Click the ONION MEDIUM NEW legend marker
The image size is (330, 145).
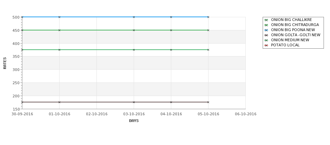click(x=266, y=40)
